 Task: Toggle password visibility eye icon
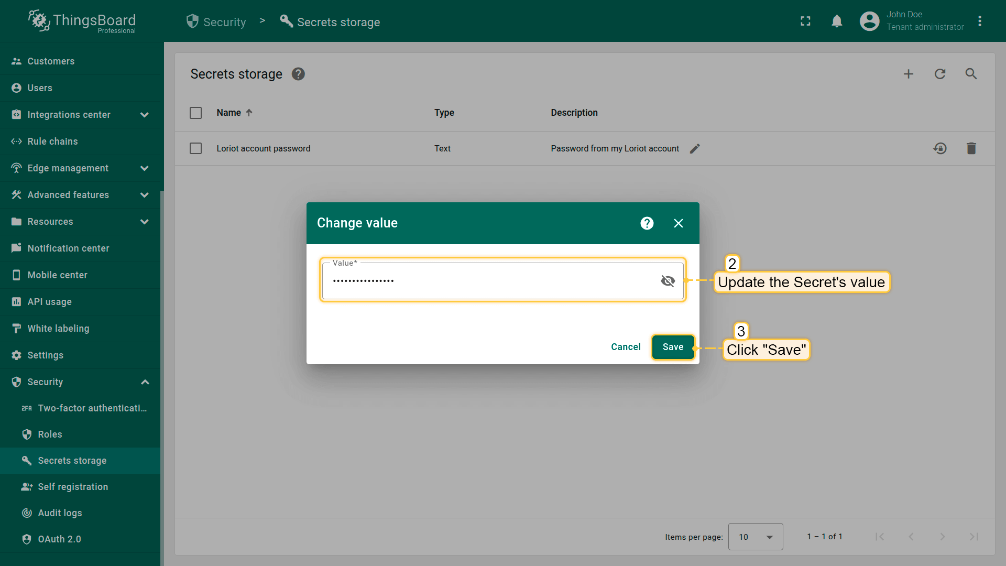668,281
